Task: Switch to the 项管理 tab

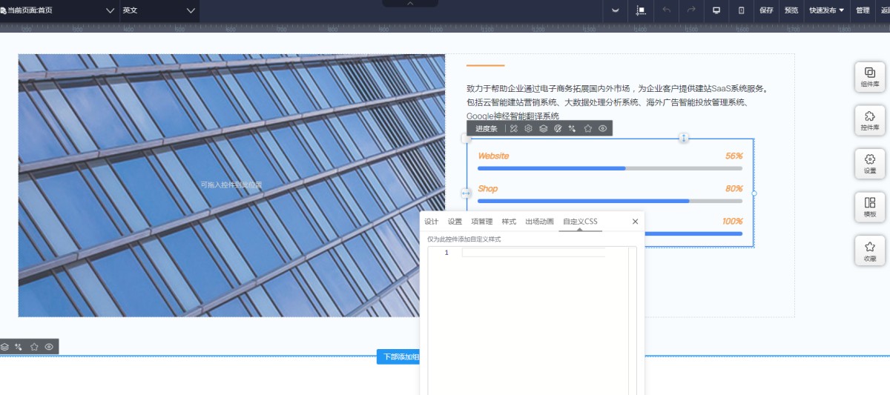Action: pyautogui.click(x=481, y=222)
